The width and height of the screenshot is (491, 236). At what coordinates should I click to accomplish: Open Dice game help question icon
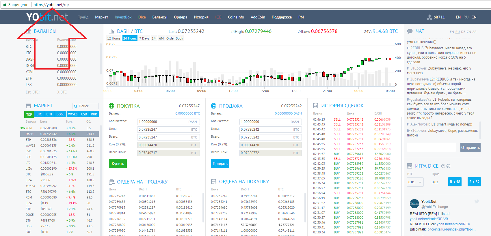443,166
